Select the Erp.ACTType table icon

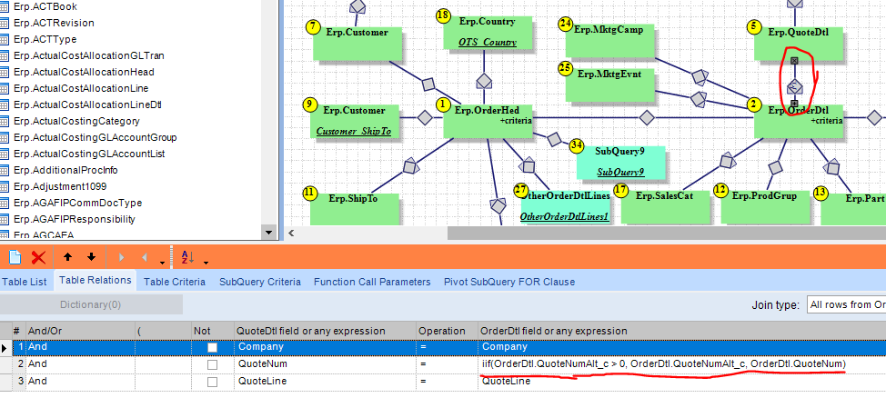point(5,39)
